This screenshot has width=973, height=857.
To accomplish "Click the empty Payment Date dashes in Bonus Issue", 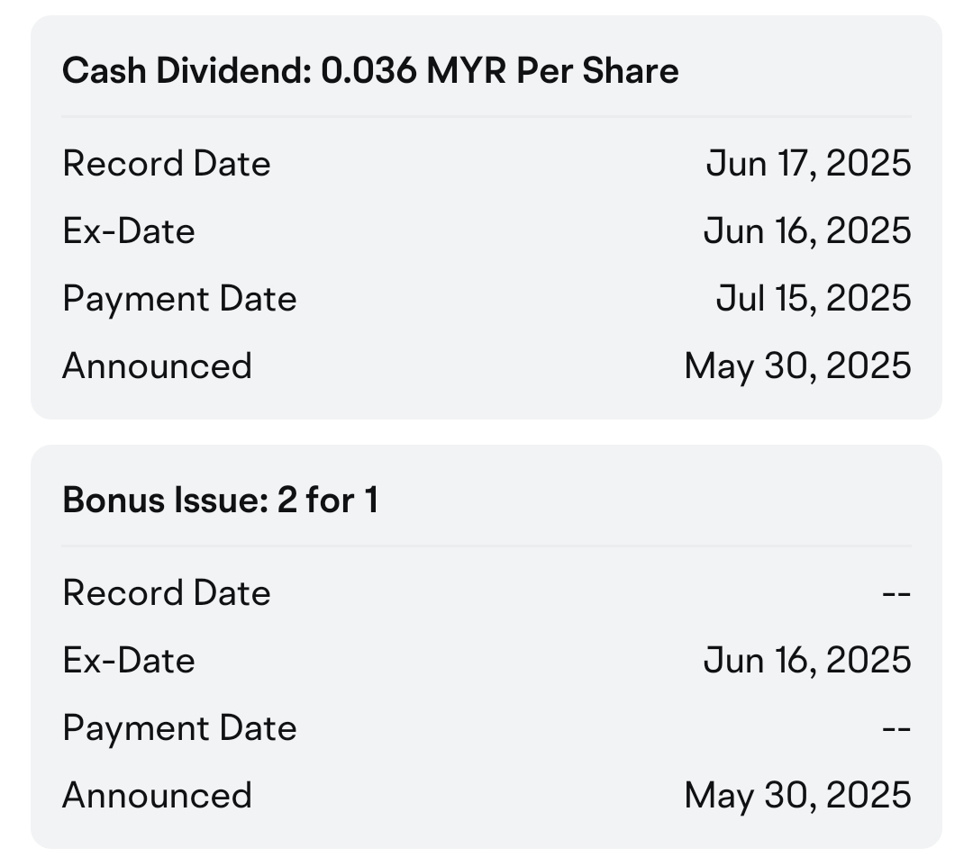I will (896, 728).
